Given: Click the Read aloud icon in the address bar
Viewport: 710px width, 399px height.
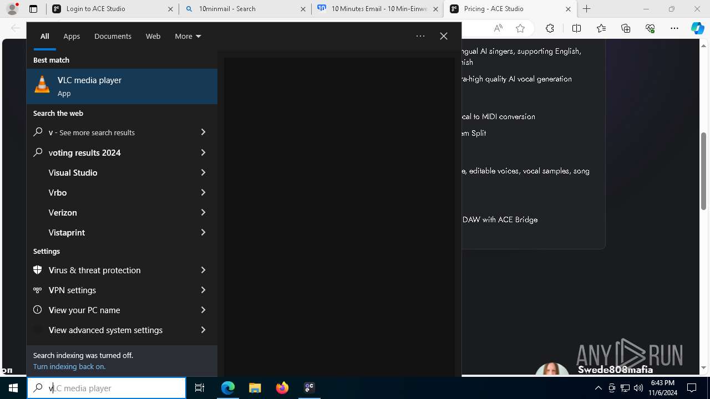Looking at the screenshot, I should (498, 28).
